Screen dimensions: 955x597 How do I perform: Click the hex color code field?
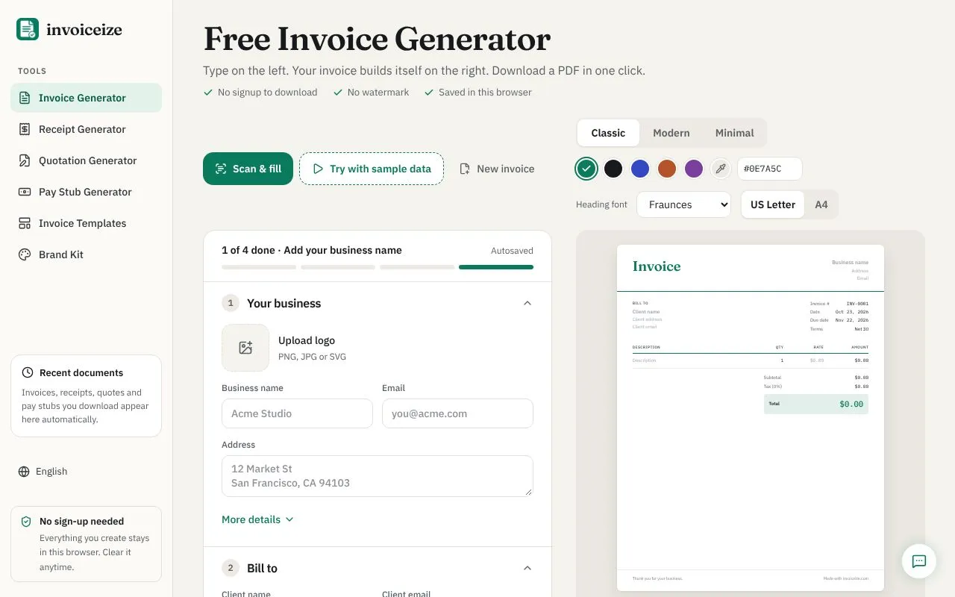point(770,169)
